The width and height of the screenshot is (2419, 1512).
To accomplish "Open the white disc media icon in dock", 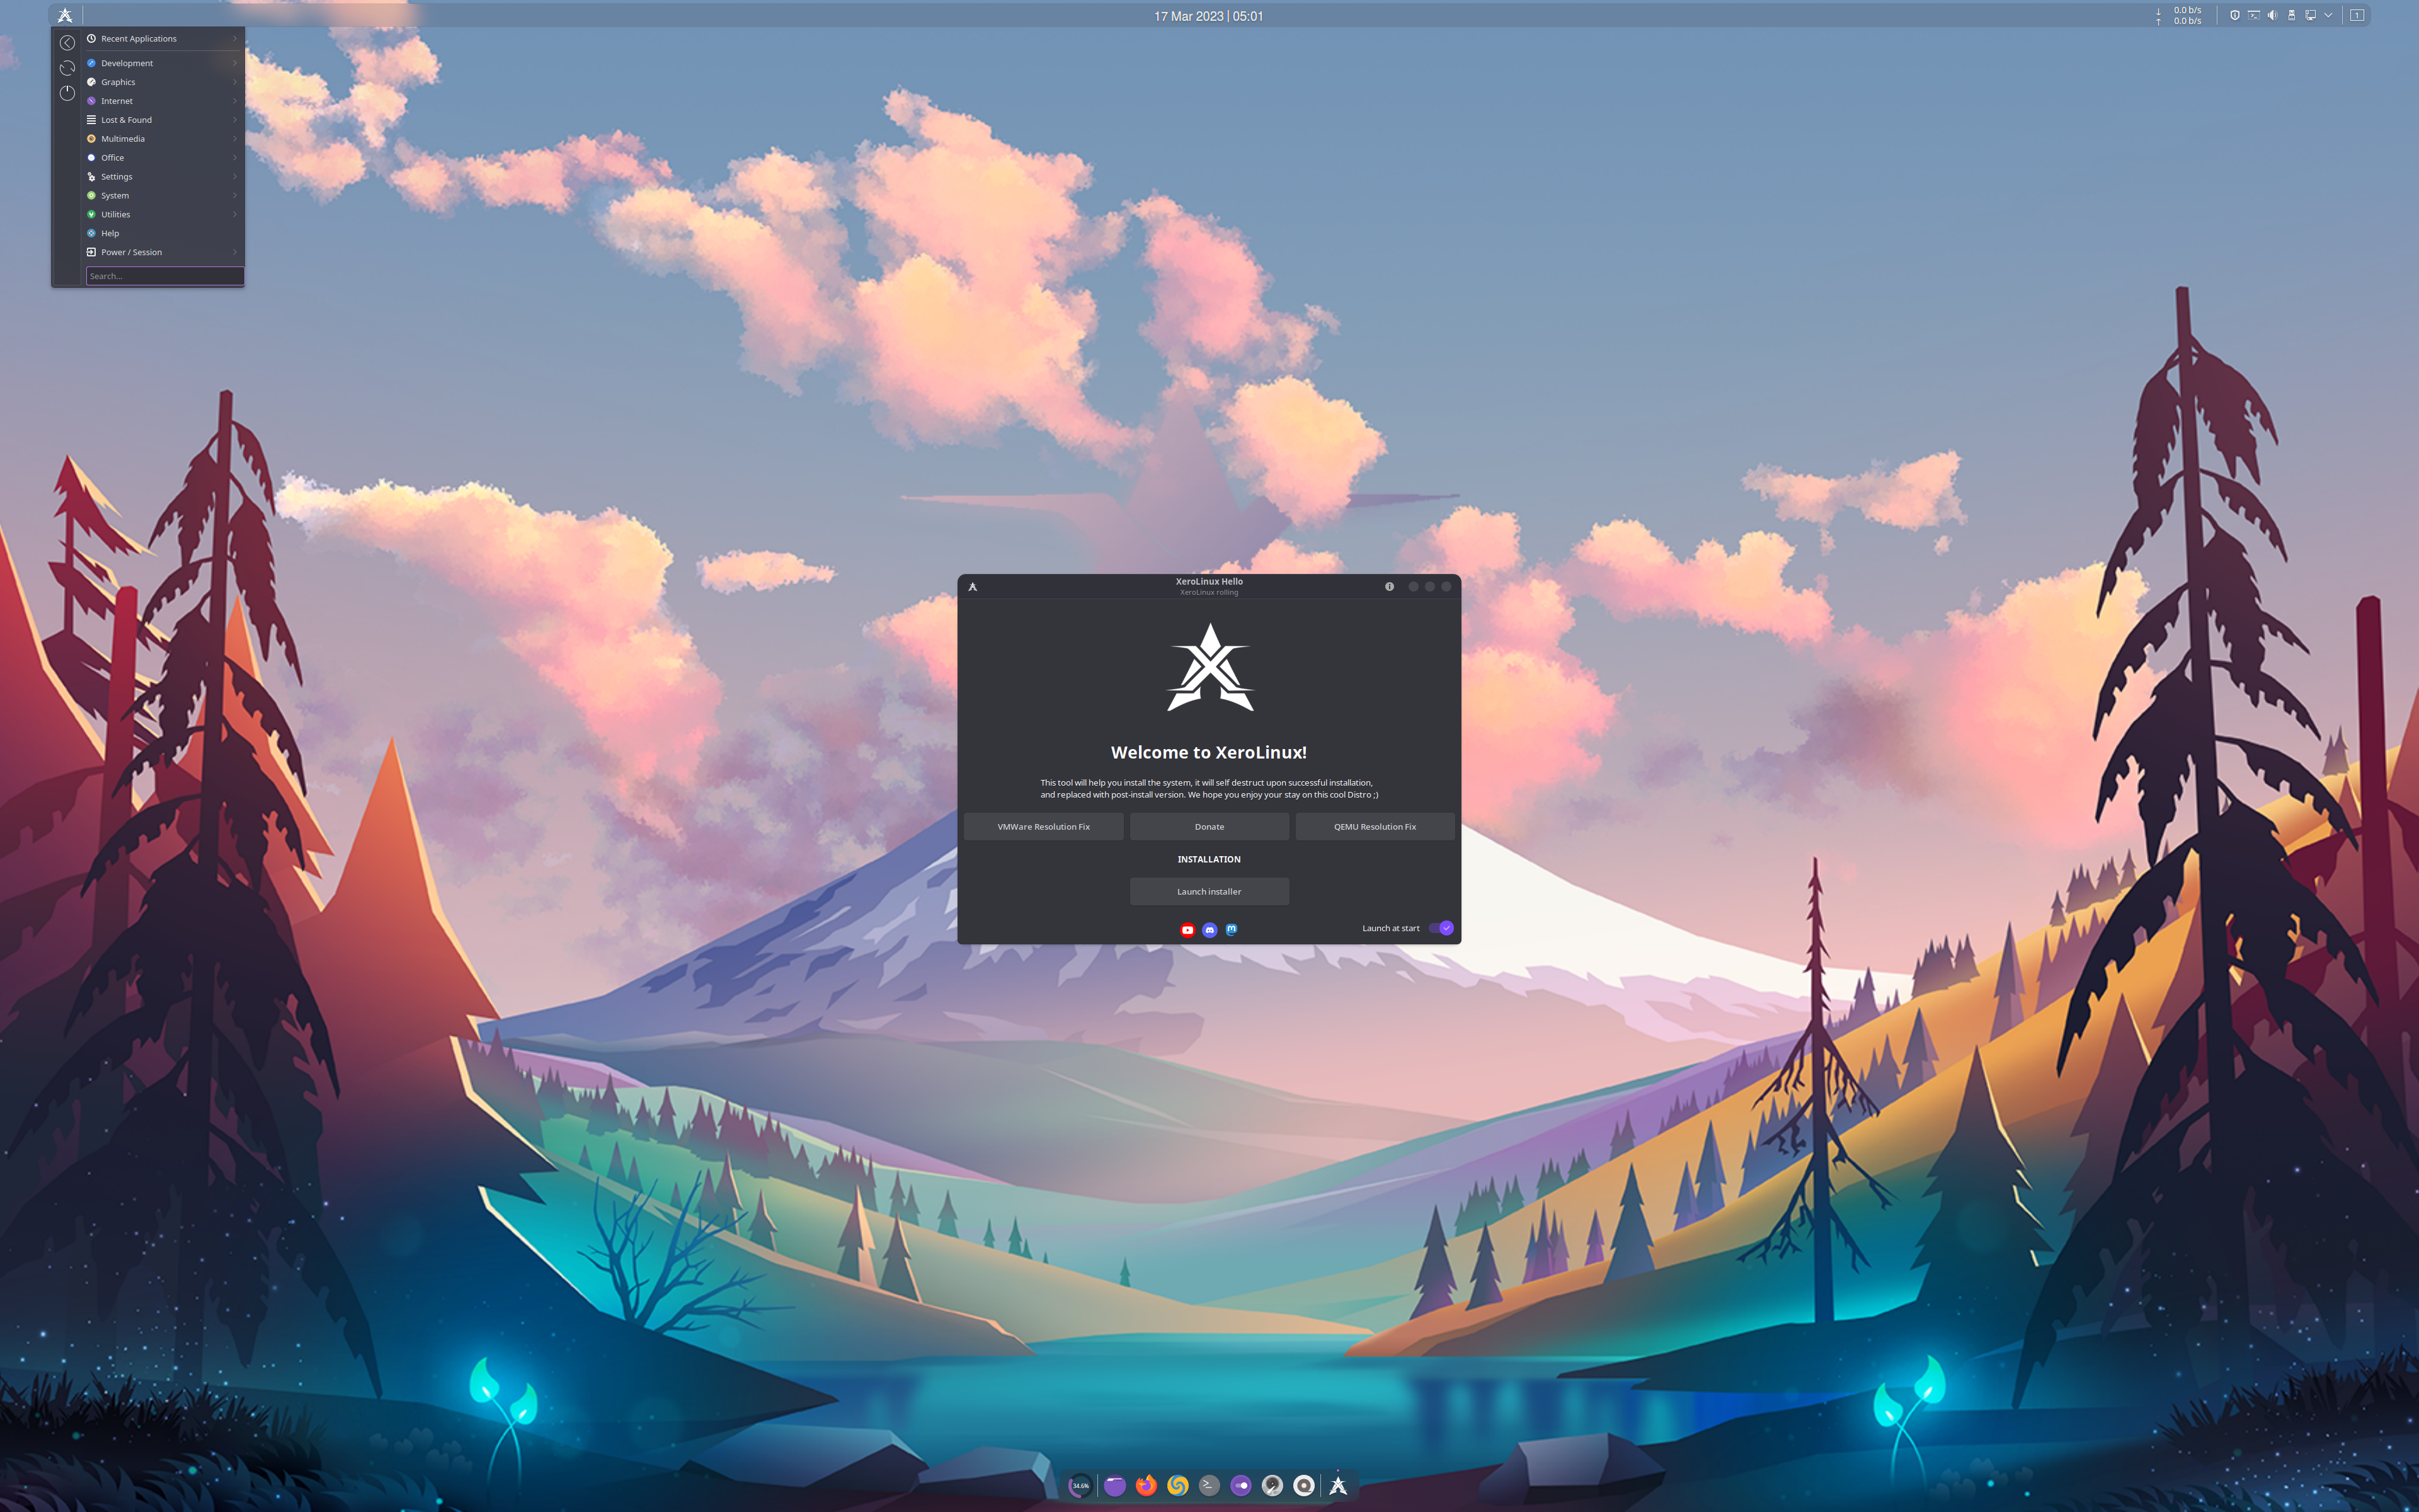I will tap(1303, 1485).
